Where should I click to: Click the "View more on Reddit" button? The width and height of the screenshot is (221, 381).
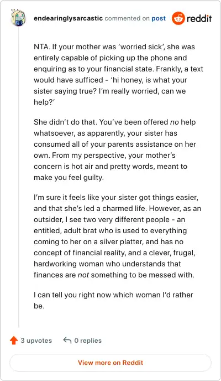click(110, 363)
